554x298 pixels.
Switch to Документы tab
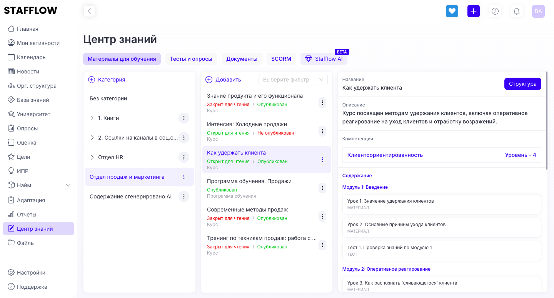click(242, 59)
